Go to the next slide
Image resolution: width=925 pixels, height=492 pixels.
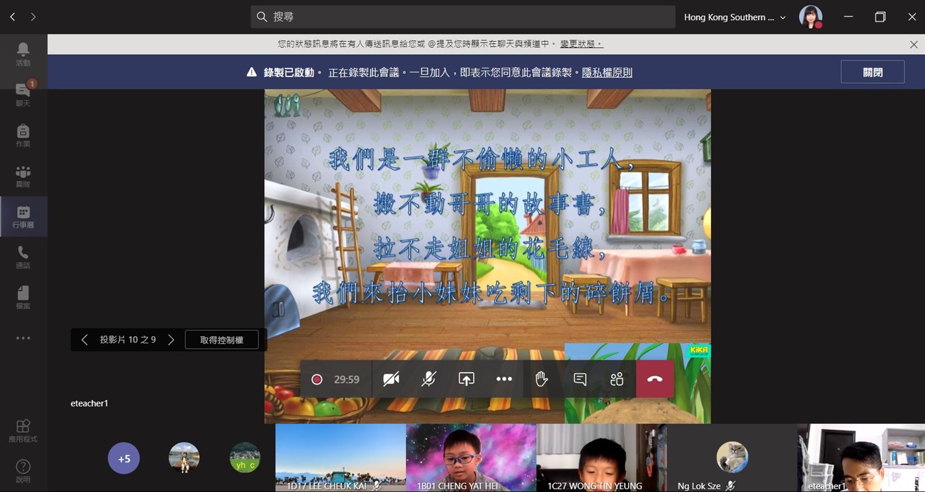171,340
